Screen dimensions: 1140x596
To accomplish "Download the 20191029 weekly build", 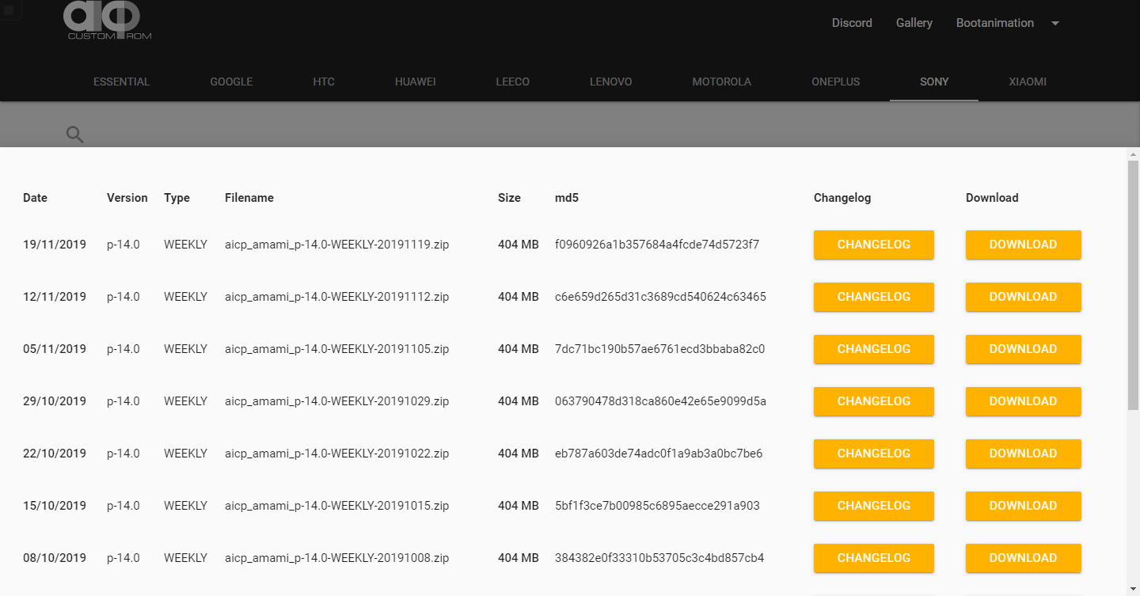I will (x=1024, y=401).
